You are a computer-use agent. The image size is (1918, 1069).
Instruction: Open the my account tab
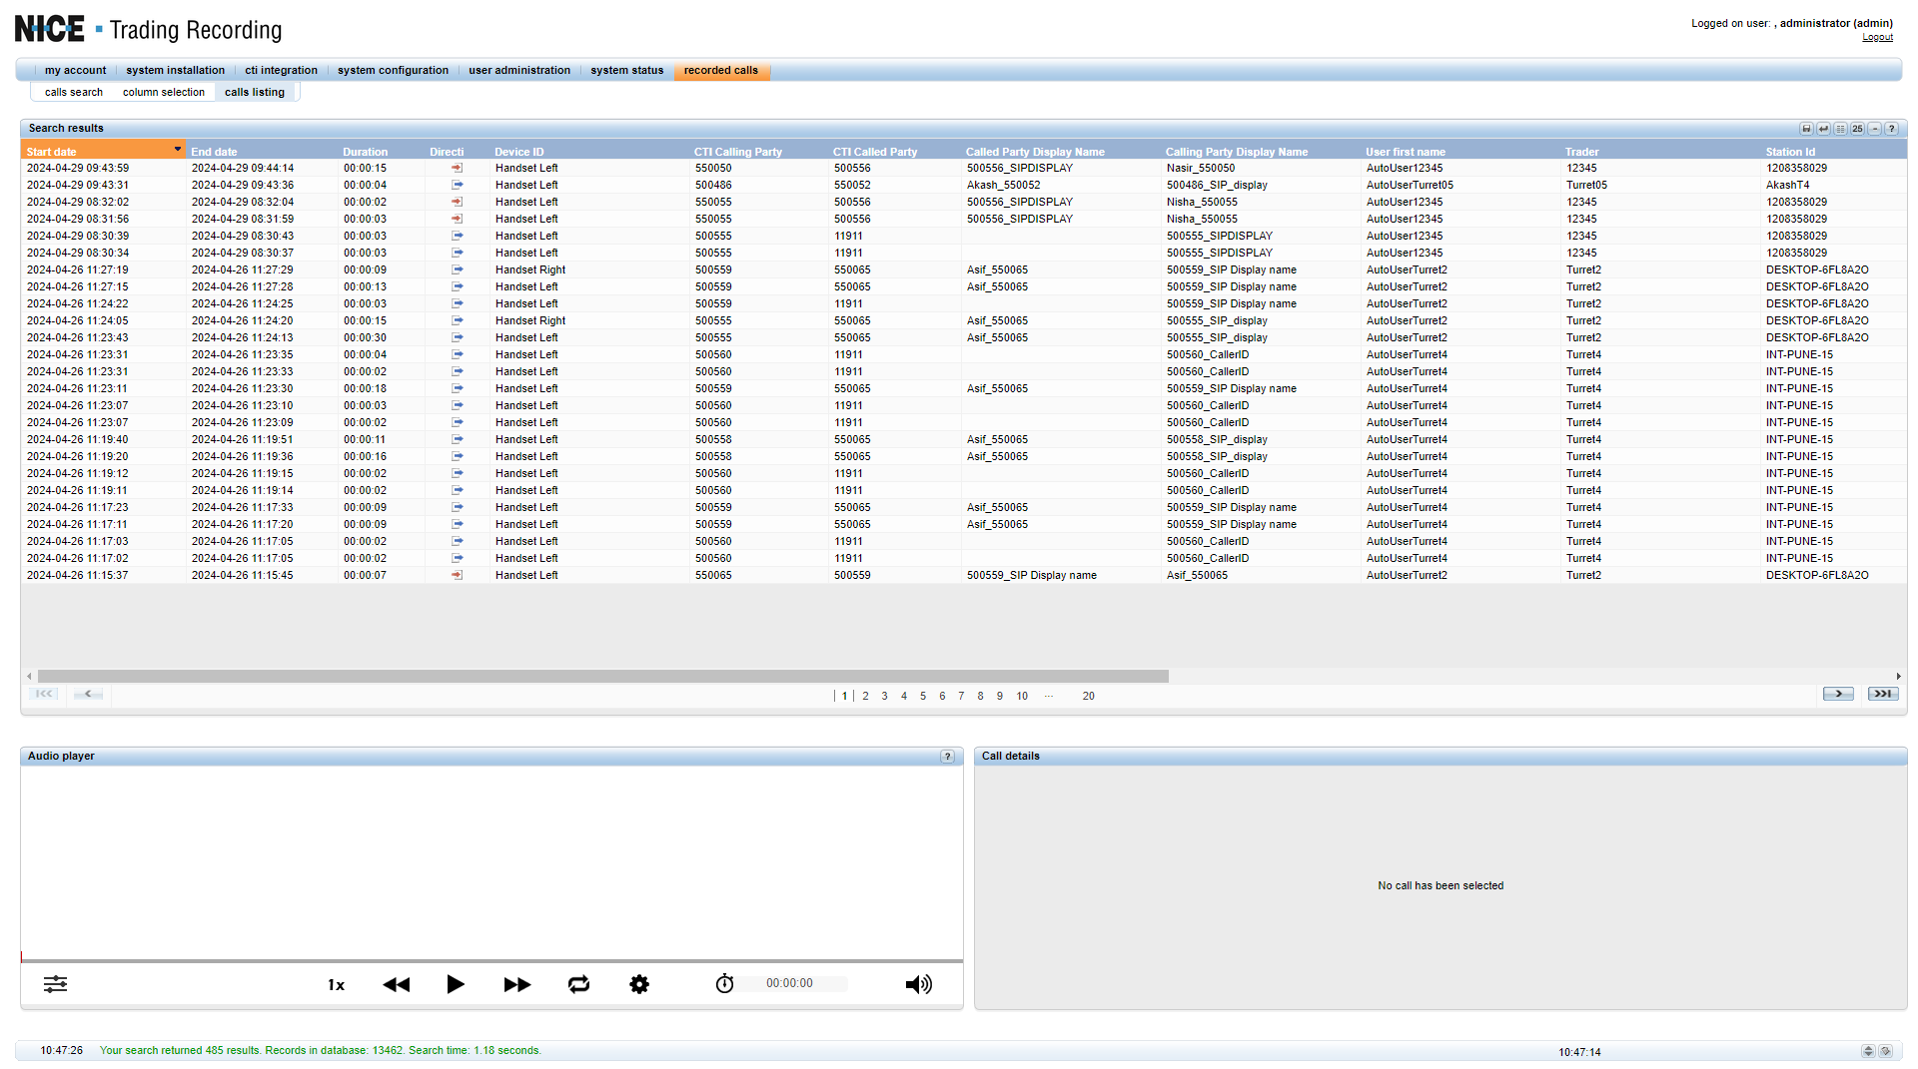pos(75,71)
